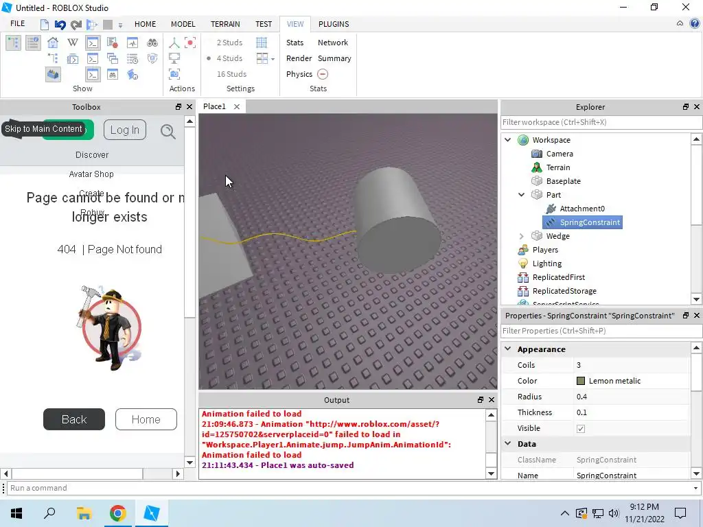The height and width of the screenshot is (527, 703).
Task: Start Video Record icon in Actions
Action: click(x=190, y=43)
